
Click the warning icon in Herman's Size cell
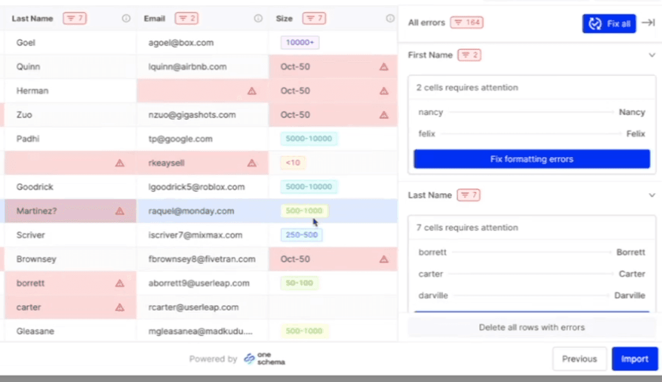tap(384, 91)
